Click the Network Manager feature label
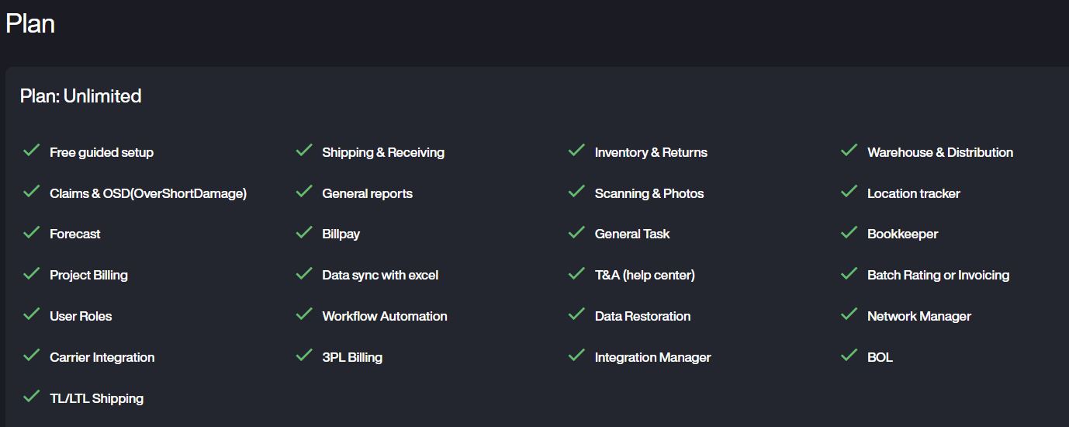 (x=919, y=316)
